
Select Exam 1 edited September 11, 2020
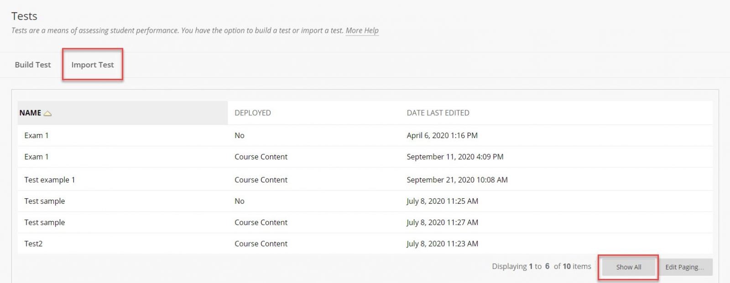click(36, 157)
